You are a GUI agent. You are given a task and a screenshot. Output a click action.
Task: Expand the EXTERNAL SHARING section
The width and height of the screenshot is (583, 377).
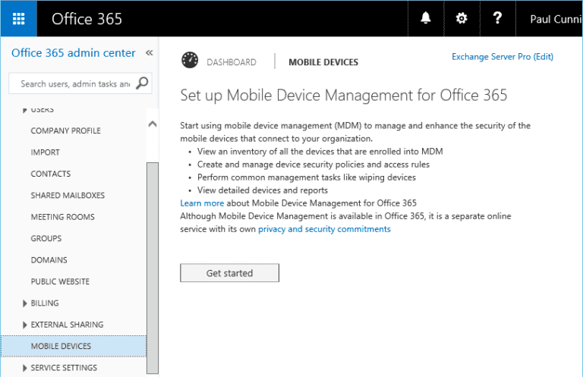[24, 325]
